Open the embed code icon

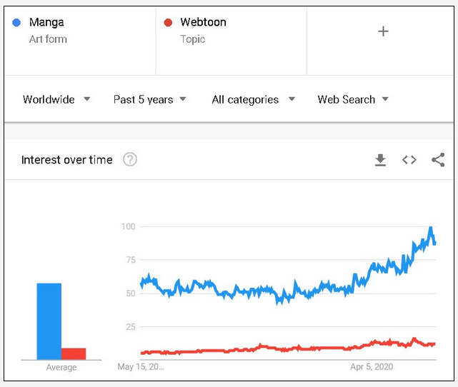409,160
